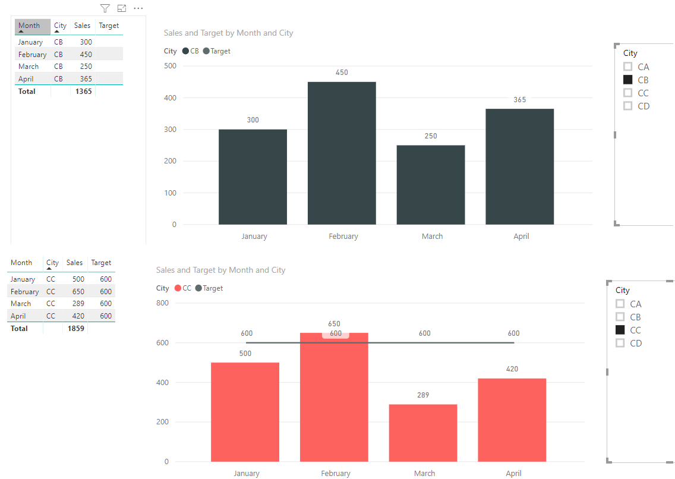Image resolution: width=675 pixels, height=479 pixels.
Task: Click the focus mode icon above the top table
Action: click(x=122, y=8)
